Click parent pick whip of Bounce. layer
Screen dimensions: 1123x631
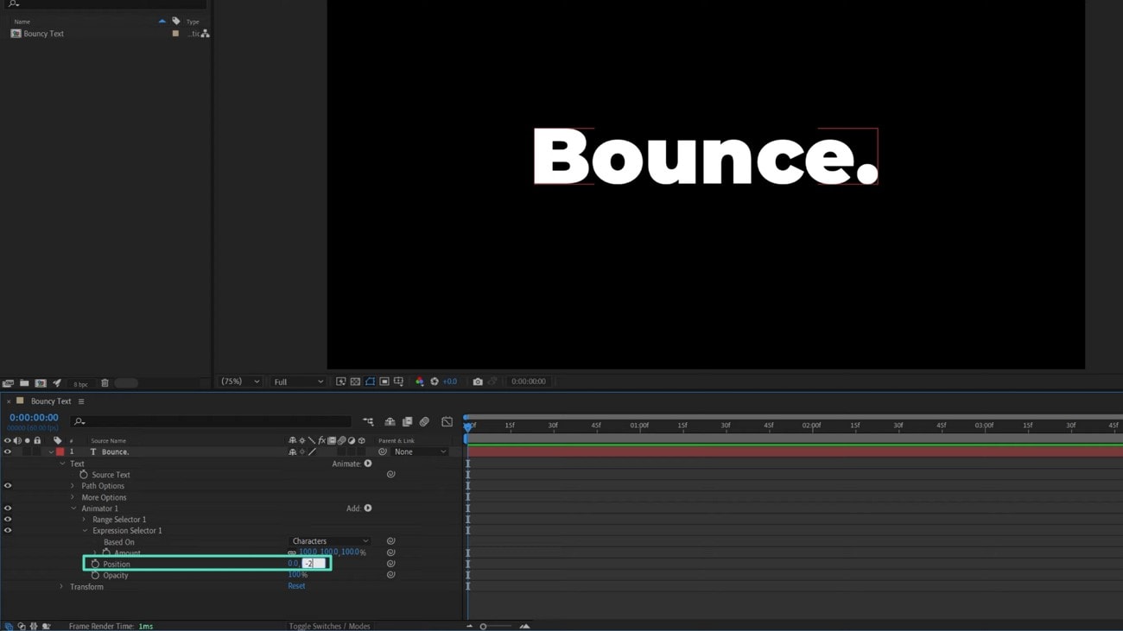click(x=383, y=452)
